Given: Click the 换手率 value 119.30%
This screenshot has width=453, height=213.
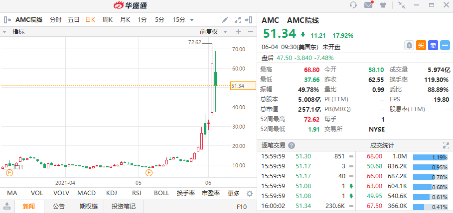Looking at the screenshot, I should [x=436, y=80].
